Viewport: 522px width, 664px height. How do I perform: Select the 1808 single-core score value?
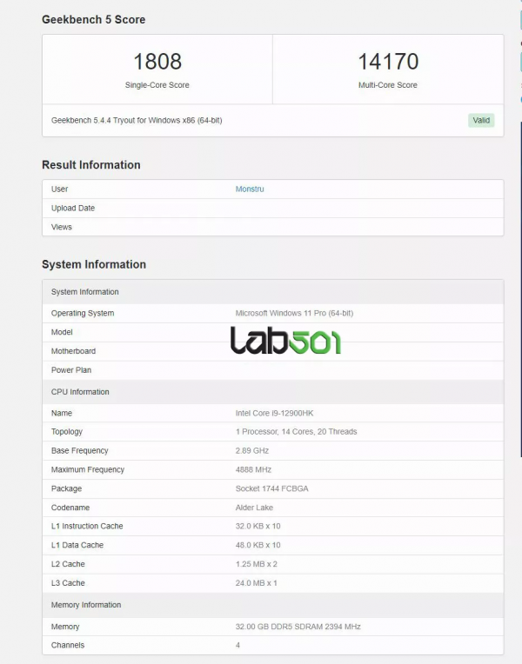point(157,62)
